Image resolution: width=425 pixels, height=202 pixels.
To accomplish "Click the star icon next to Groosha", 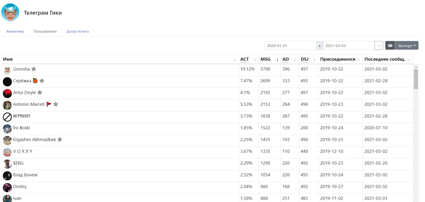I will pyautogui.click(x=34, y=69).
